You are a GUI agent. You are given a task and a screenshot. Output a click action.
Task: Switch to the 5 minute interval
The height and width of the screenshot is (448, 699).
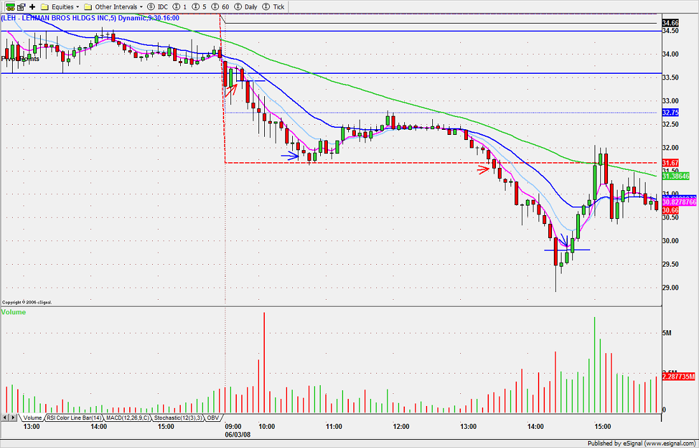[199, 7]
